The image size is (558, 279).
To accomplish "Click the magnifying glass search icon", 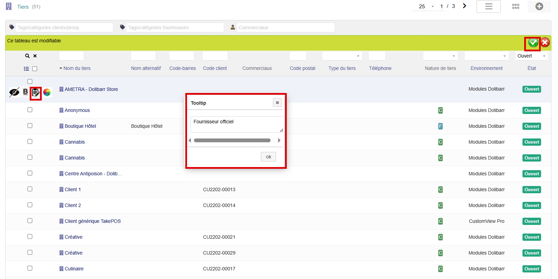I will [x=27, y=56].
